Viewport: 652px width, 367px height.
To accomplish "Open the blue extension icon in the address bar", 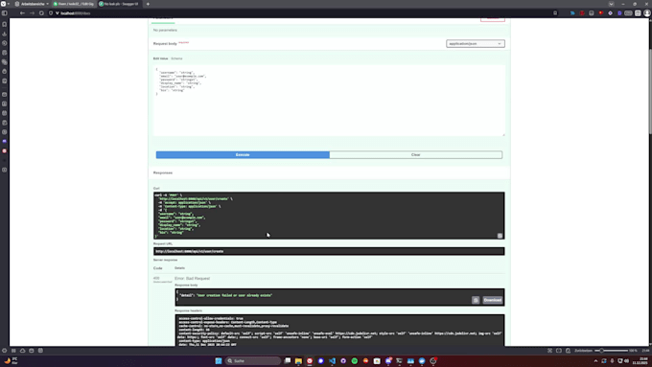I will point(572,13).
